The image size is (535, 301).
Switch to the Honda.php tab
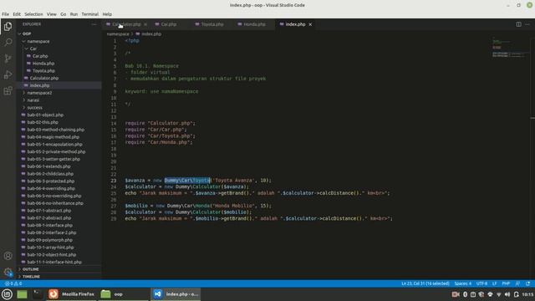(254, 24)
